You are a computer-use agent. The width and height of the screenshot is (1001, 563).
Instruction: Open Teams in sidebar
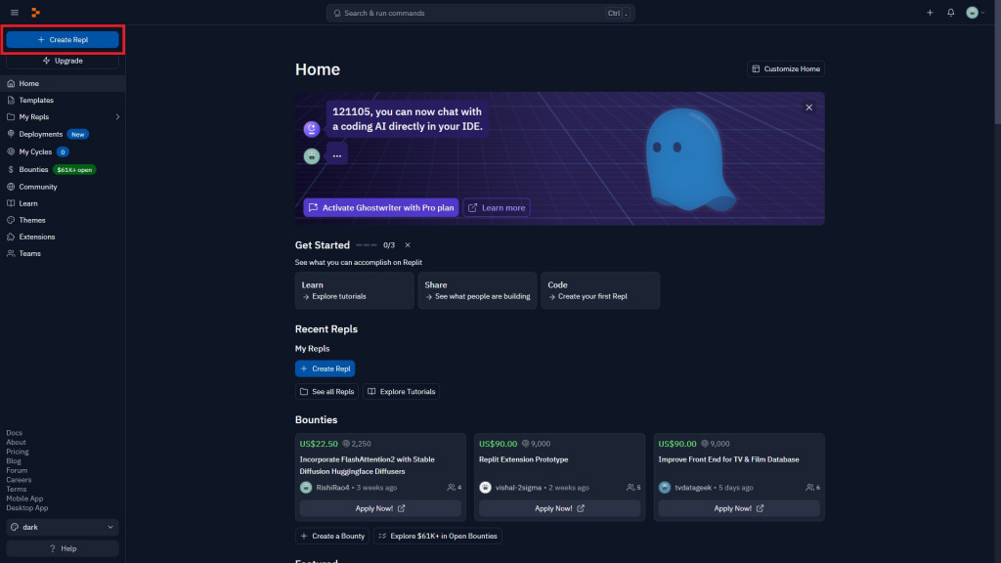tap(63, 253)
